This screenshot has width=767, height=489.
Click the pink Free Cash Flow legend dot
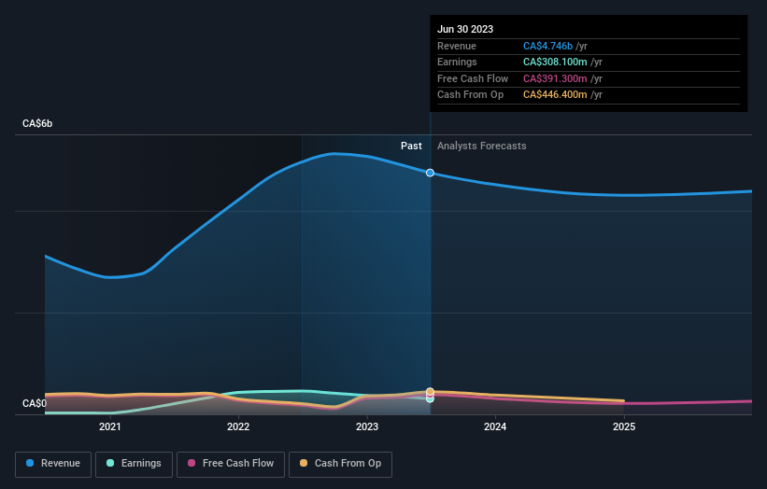click(192, 463)
